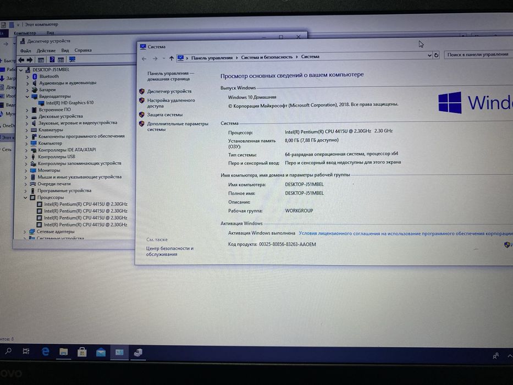Expand the Батареи node
The height and width of the screenshot is (385, 513).
pos(28,90)
